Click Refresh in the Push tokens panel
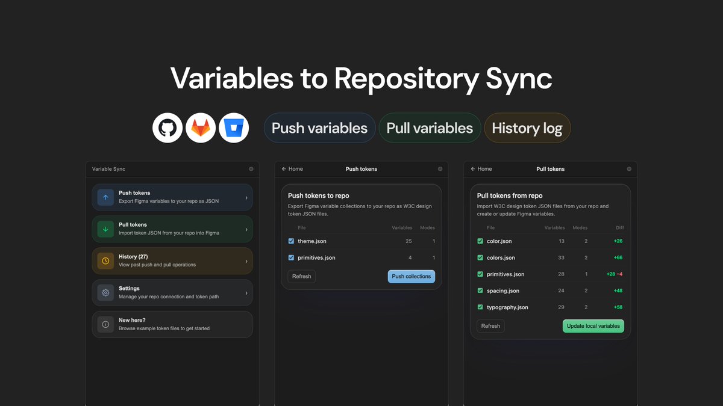 coord(301,277)
